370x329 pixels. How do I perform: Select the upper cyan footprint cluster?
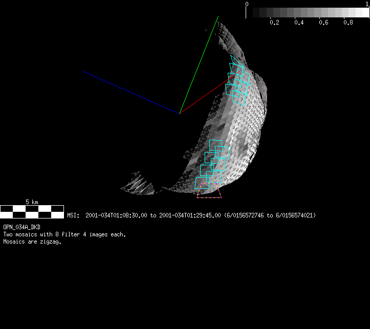point(237,82)
